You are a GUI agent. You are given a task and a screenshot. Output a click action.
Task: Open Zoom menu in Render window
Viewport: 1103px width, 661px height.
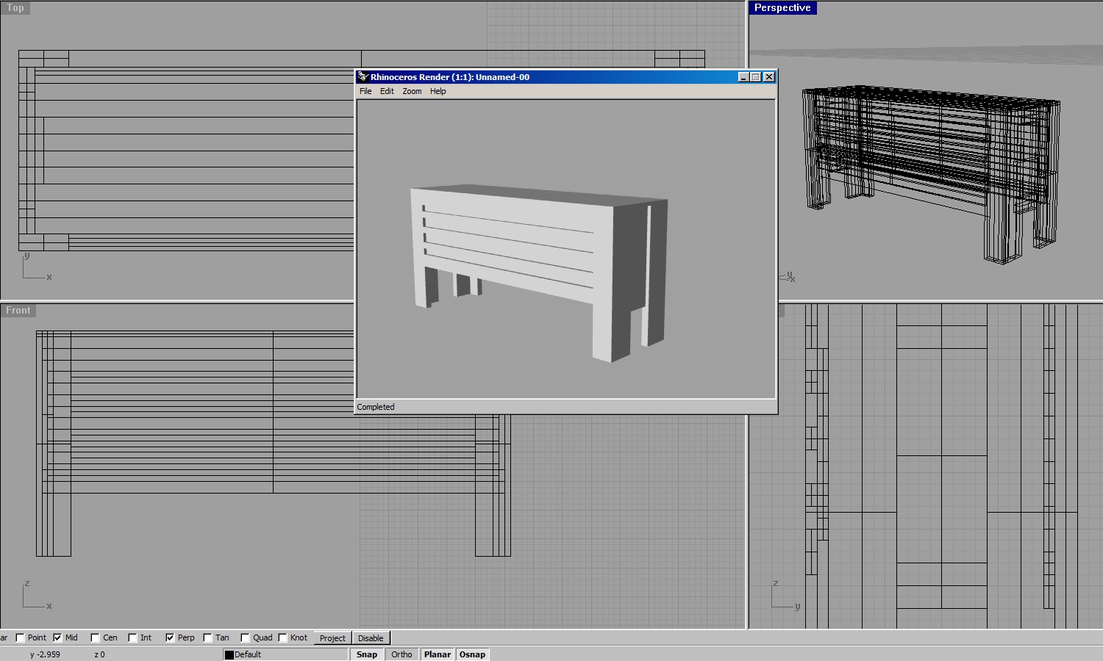412,91
